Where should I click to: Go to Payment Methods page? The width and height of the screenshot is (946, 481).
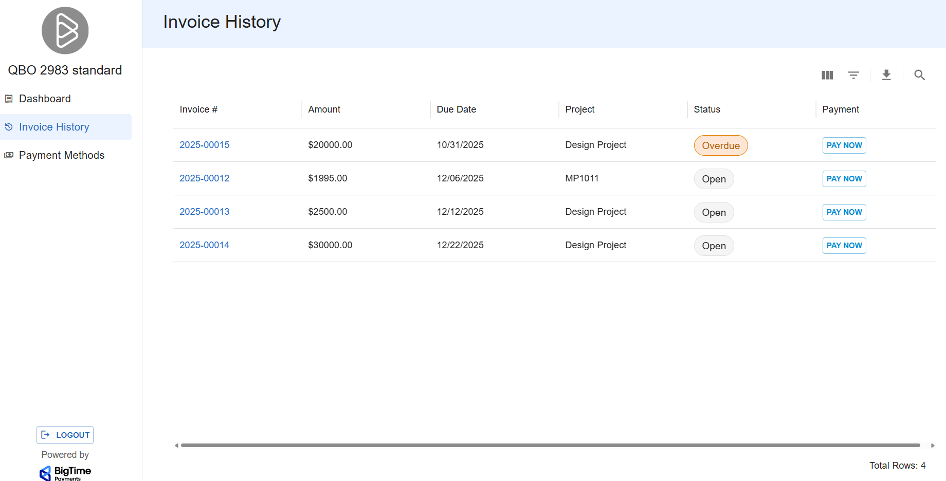point(61,155)
